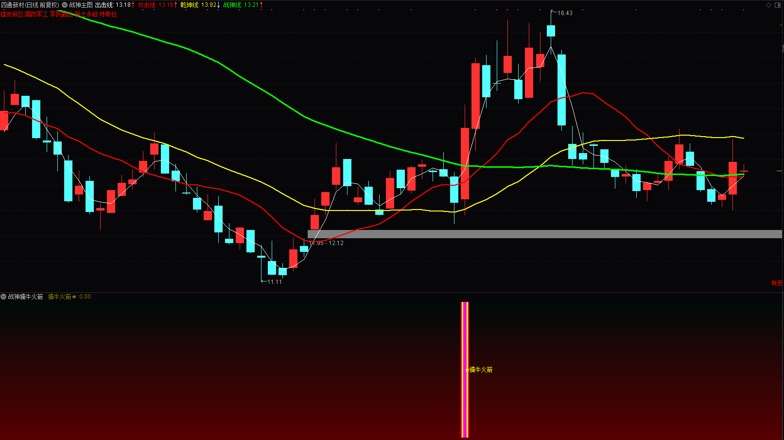Open the 军民融合 concept tag

pyautogui.click(x=62, y=15)
